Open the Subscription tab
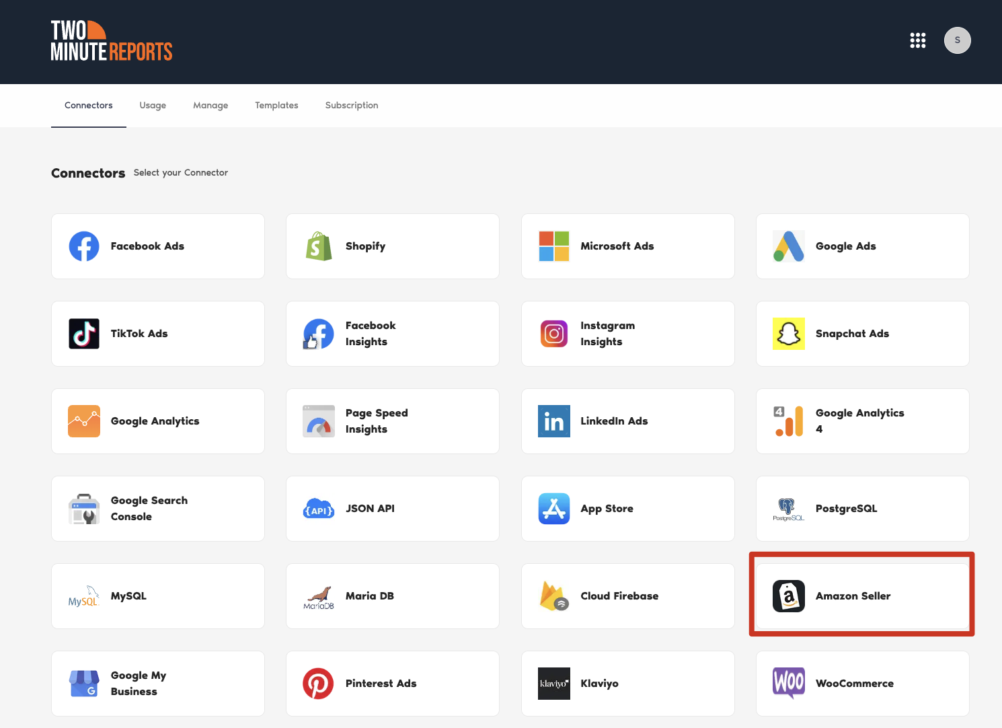Screen dimensions: 1002x728 point(352,106)
